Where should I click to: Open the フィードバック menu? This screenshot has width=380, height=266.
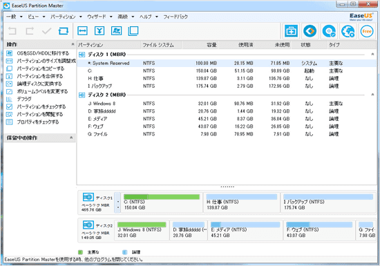click(175, 17)
